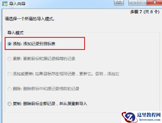Screen dimensions: 162x123
Task: Select the 删除 radio button
Action: (x=9, y=89)
